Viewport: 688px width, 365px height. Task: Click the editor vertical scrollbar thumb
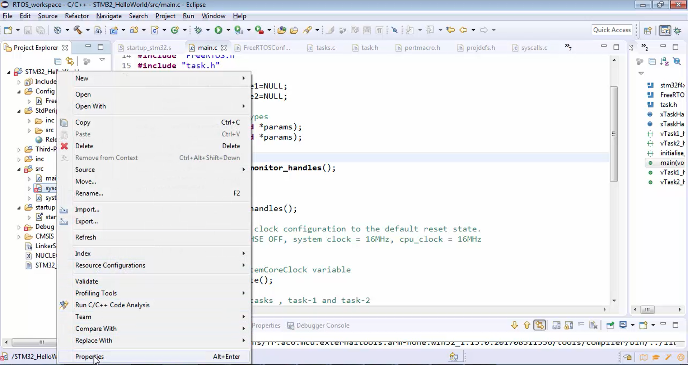[x=614, y=134]
